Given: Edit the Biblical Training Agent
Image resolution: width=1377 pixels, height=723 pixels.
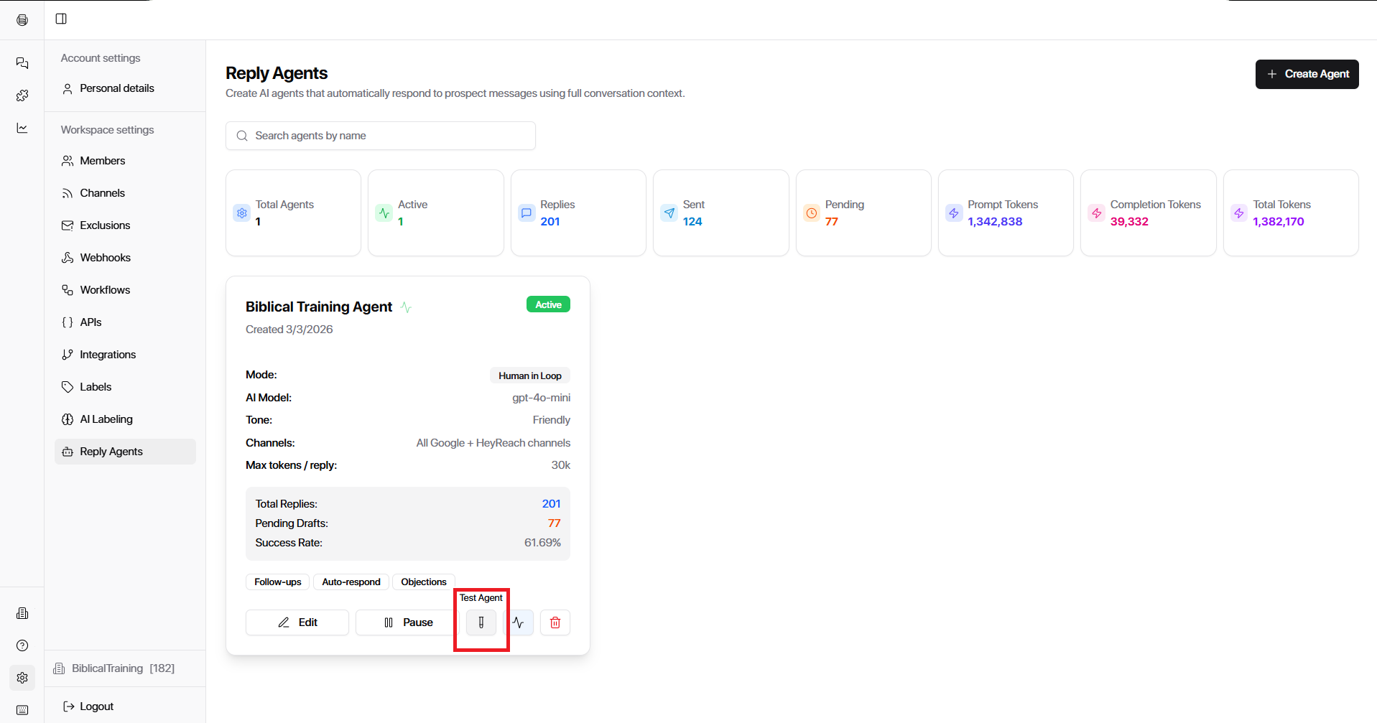Looking at the screenshot, I should click(297, 622).
